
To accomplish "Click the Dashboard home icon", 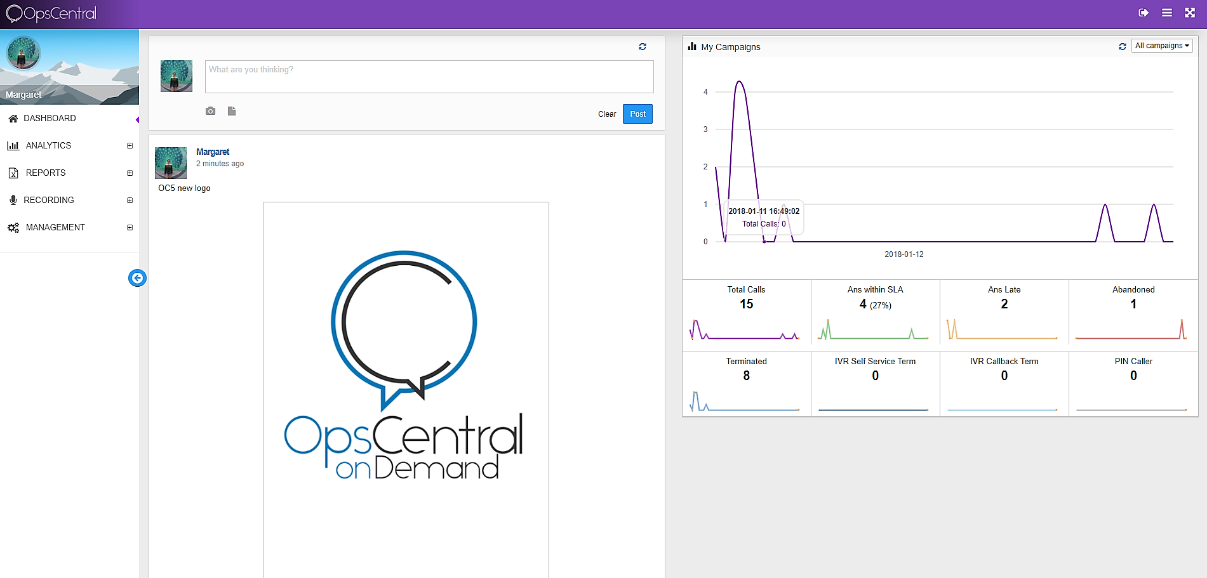I will (x=13, y=118).
